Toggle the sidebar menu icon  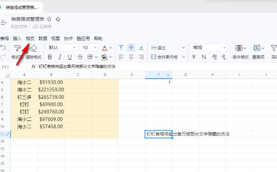[3, 23]
